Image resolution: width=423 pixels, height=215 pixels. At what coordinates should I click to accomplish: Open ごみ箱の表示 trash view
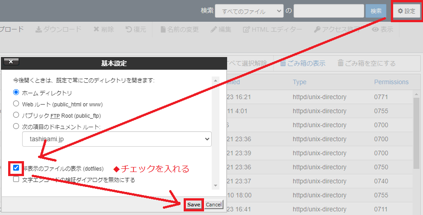pyautogui.click(x=302, y=63)
